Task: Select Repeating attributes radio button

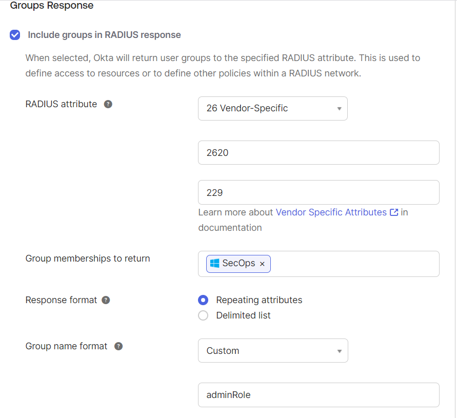Action: [x=203, y=300]
